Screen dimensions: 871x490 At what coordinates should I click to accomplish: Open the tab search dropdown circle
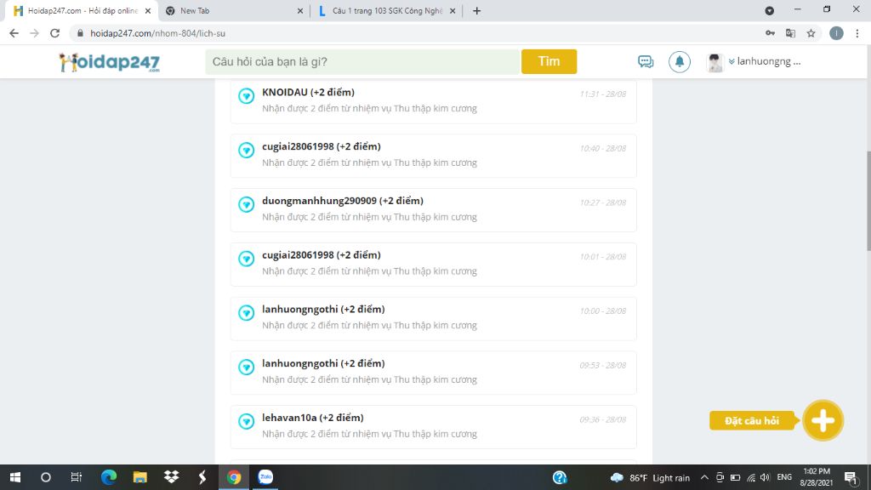tap(769, 10)
